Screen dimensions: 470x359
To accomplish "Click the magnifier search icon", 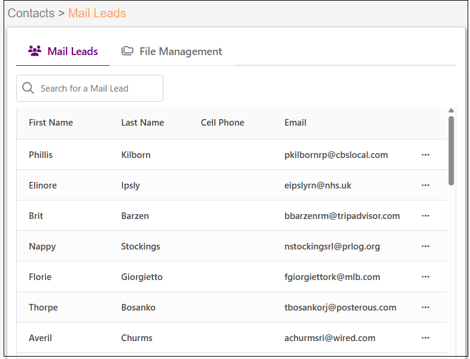I will click(x=28, y=88).
